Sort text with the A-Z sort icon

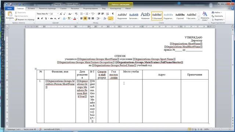tap(108, 14)
